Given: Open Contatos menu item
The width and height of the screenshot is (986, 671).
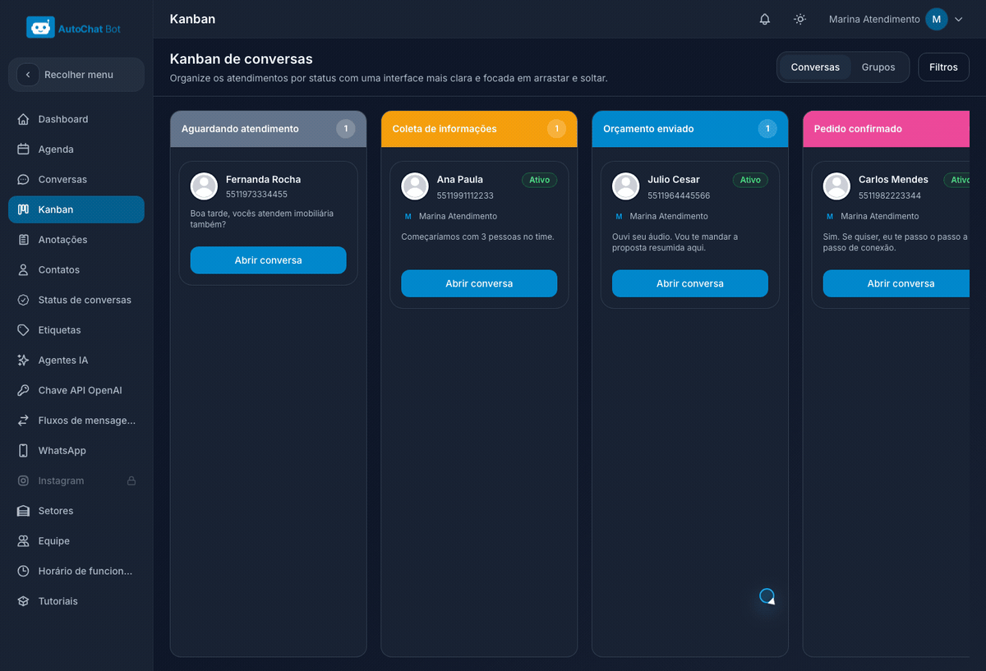Looking at the screenshot, I should pyautogui.click(x=76, y=269).
